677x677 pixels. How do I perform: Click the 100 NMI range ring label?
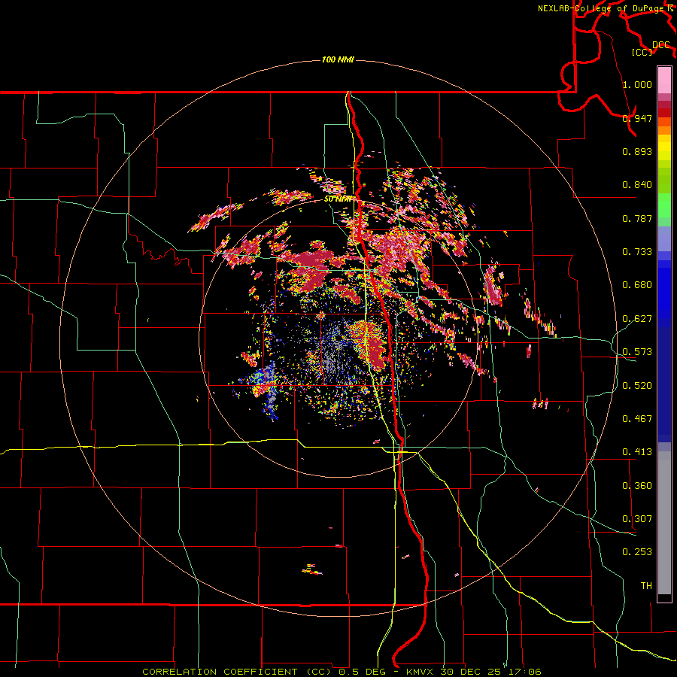pyautogui.click(x=338, y=59)
